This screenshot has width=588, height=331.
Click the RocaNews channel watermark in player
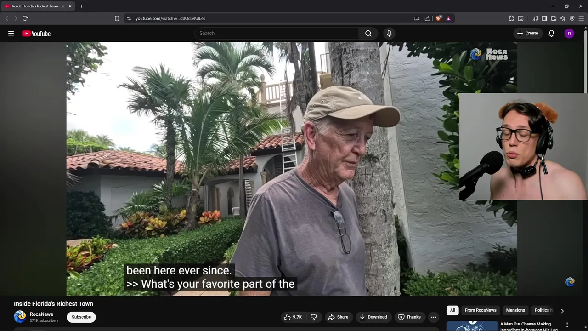tap(570, 282)
